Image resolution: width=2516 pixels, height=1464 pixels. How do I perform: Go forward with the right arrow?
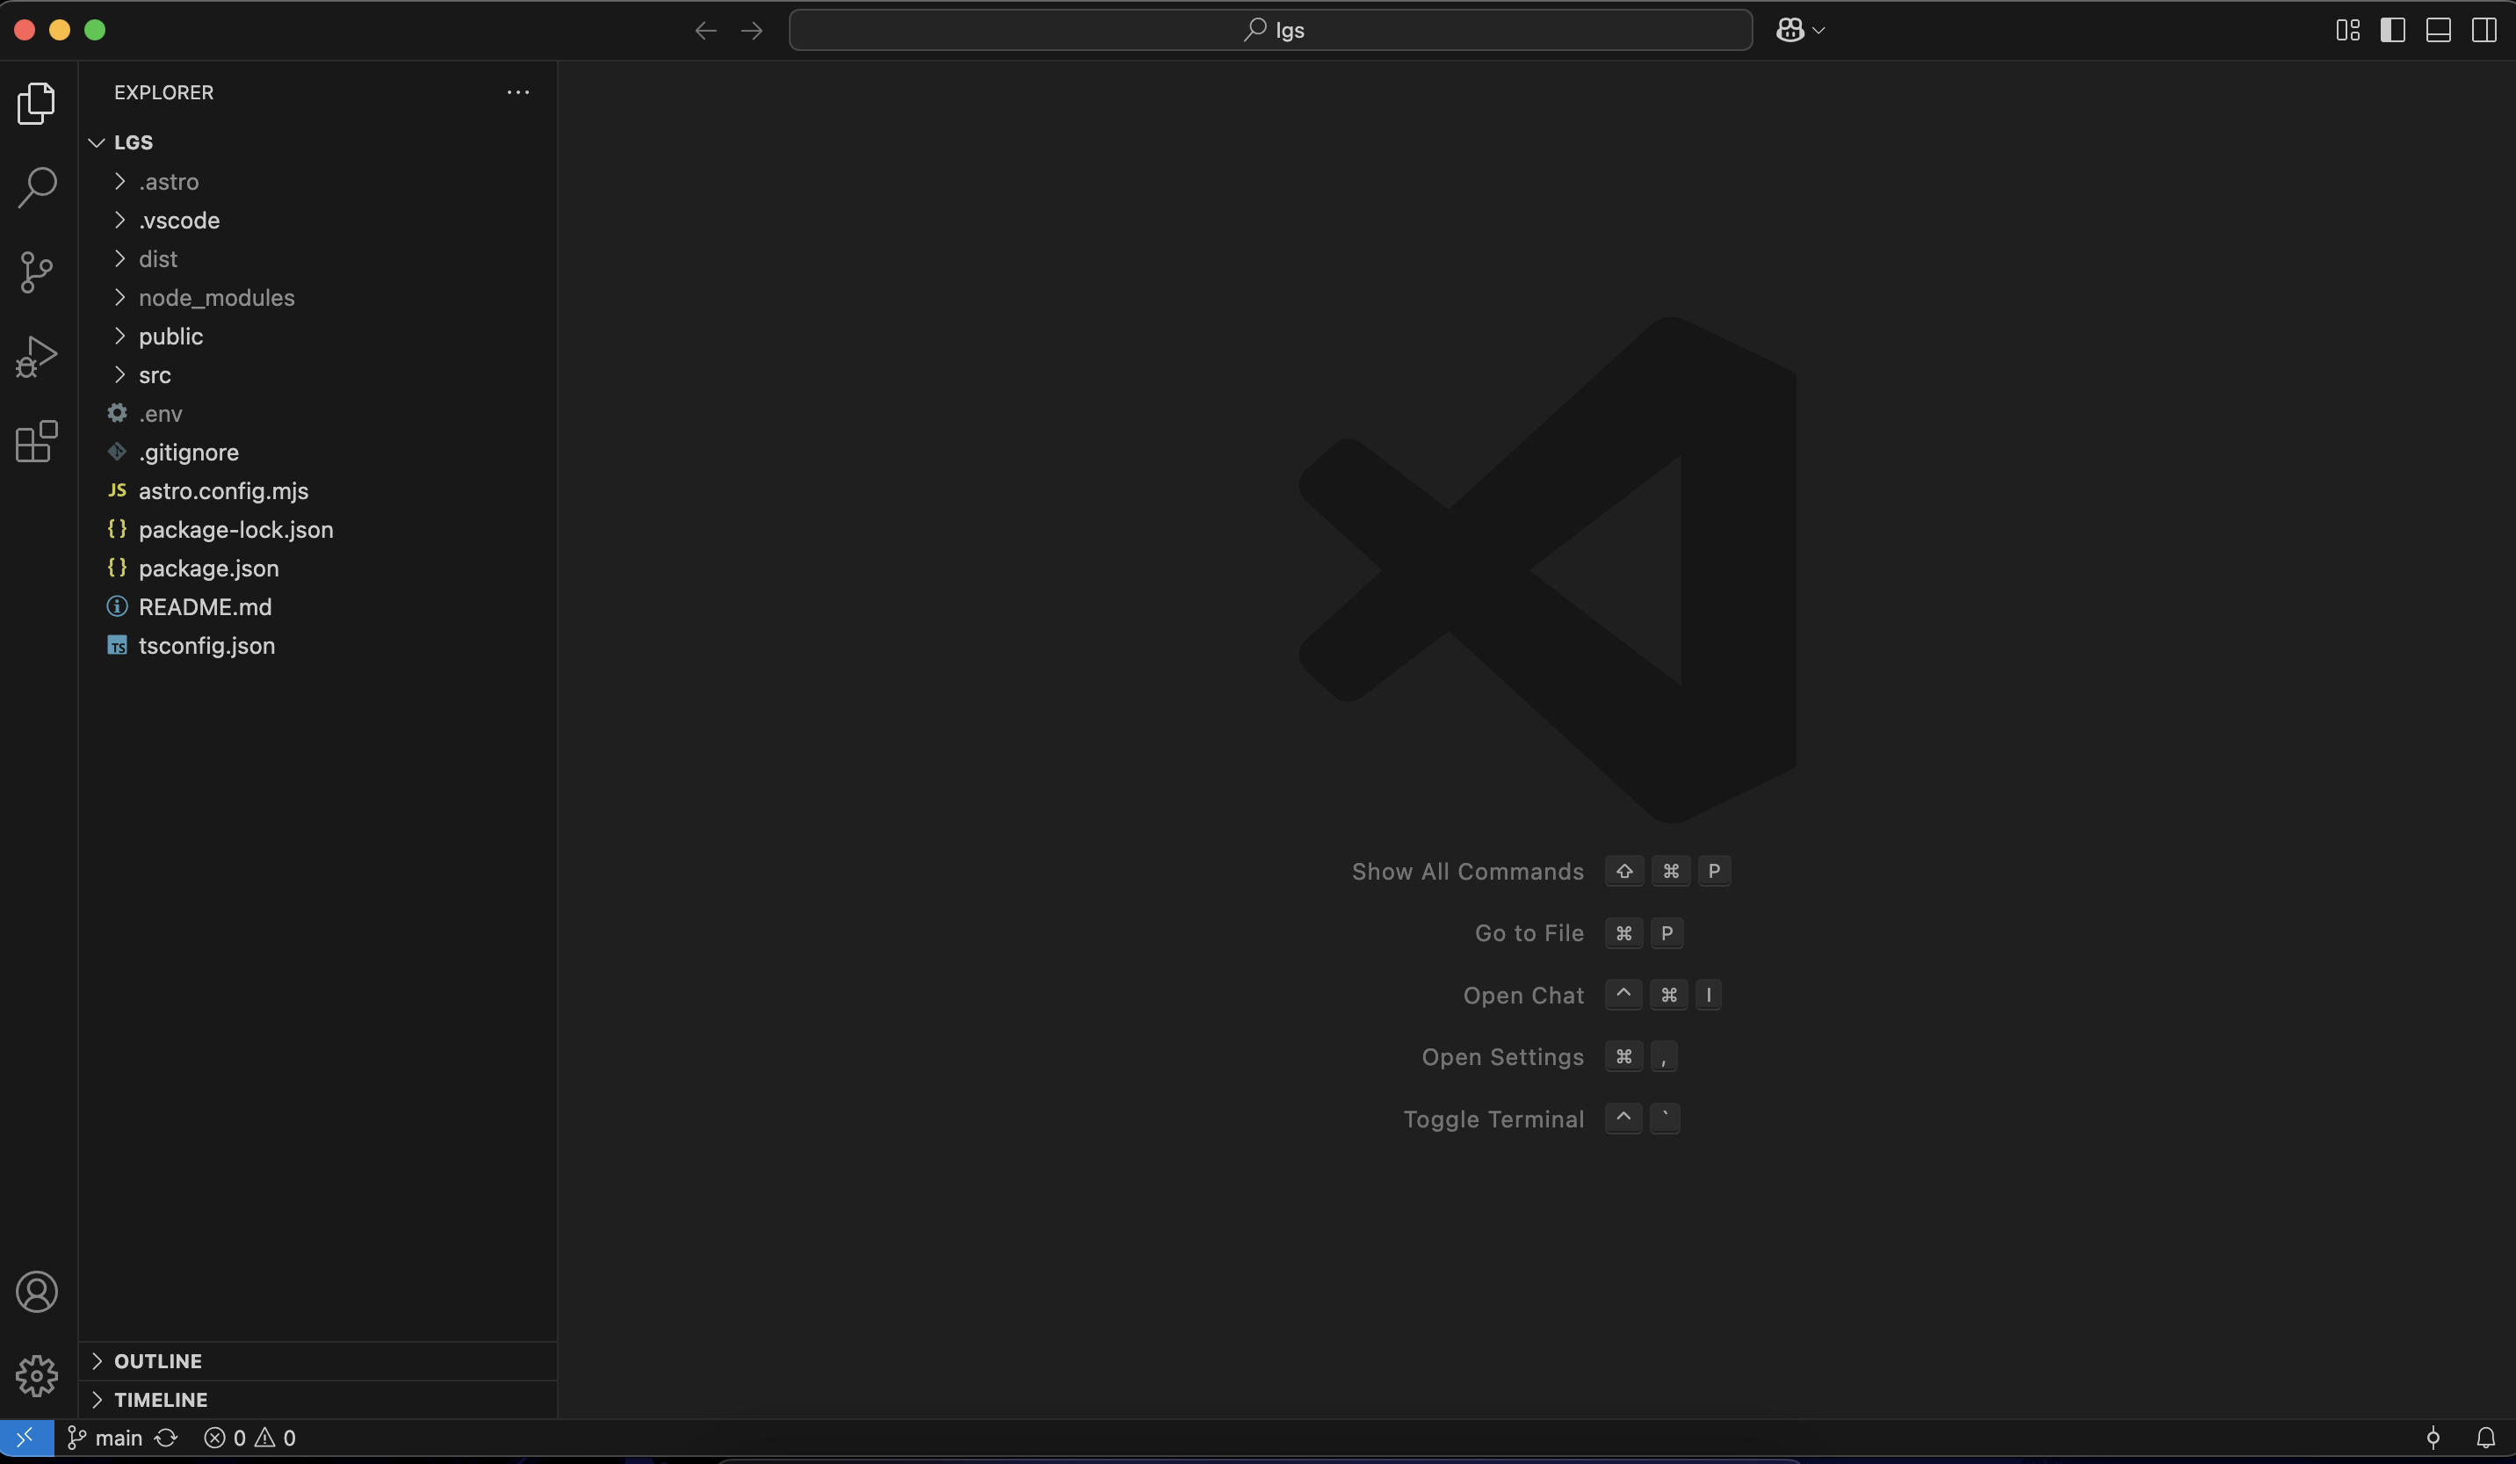752,30
